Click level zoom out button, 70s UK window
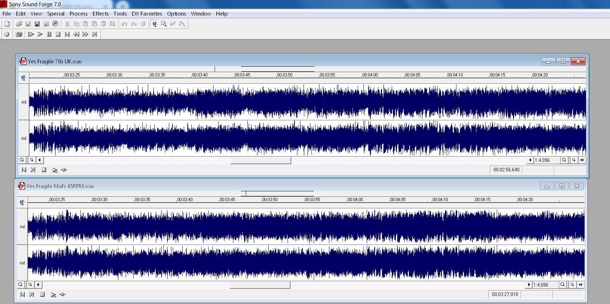 click(32, 160)
